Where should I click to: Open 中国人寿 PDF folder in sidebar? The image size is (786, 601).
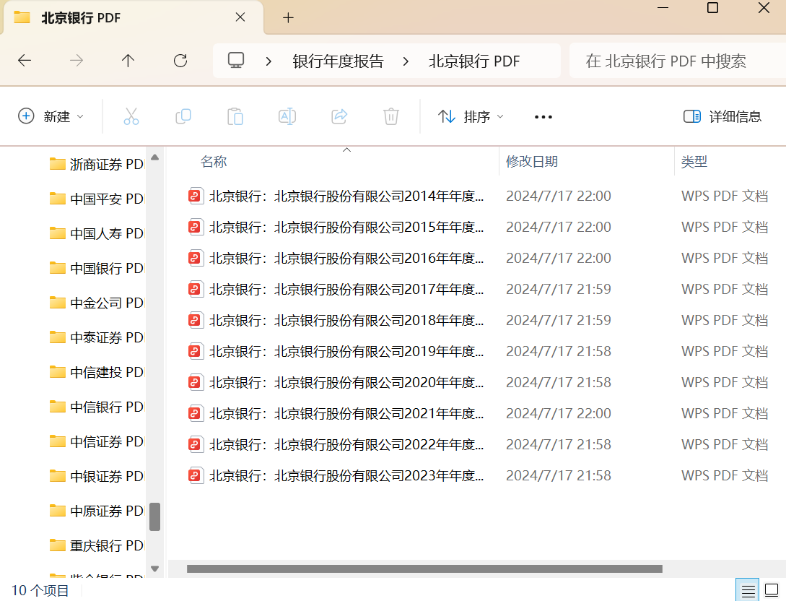[x=97, y=233]
